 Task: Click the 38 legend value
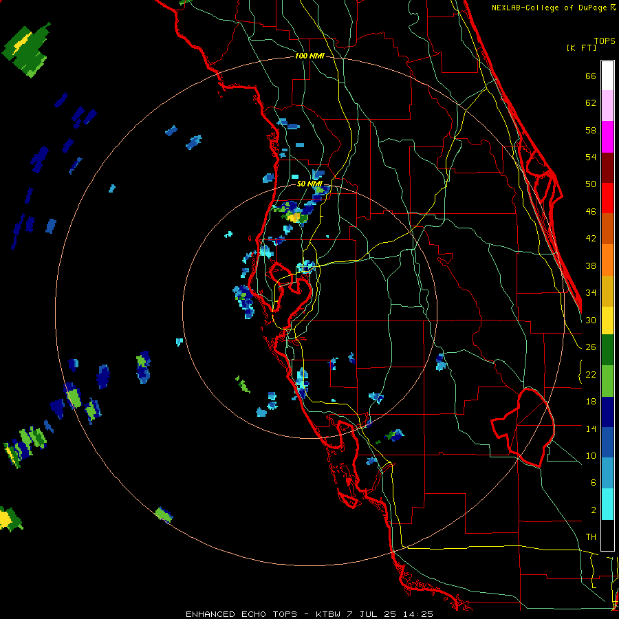click(x=591, y=265)
